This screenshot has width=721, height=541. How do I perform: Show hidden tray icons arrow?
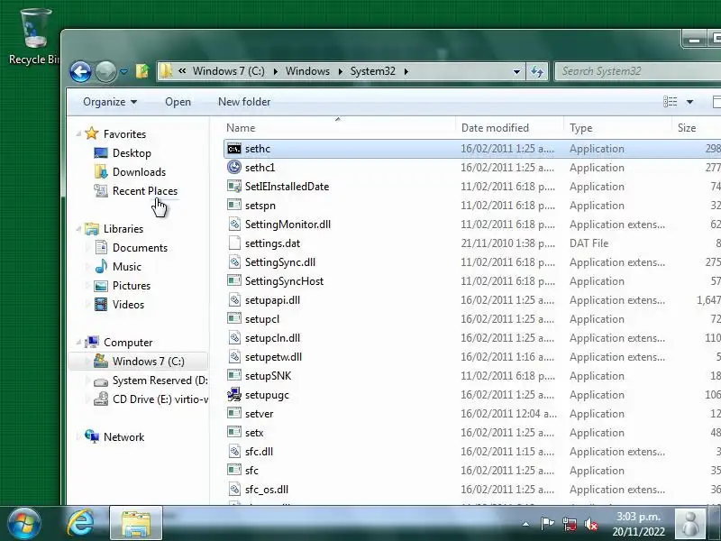click(x=525, y=524)
